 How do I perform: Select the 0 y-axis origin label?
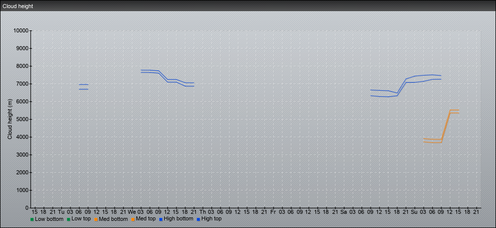pyautogui.click(x=27, y=208)
